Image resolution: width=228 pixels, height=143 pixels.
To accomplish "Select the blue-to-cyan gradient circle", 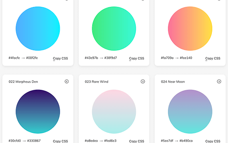I will pos(38,29).
